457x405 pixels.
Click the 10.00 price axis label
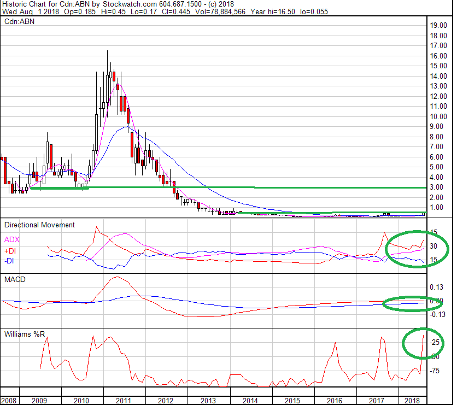pos(438,116)
